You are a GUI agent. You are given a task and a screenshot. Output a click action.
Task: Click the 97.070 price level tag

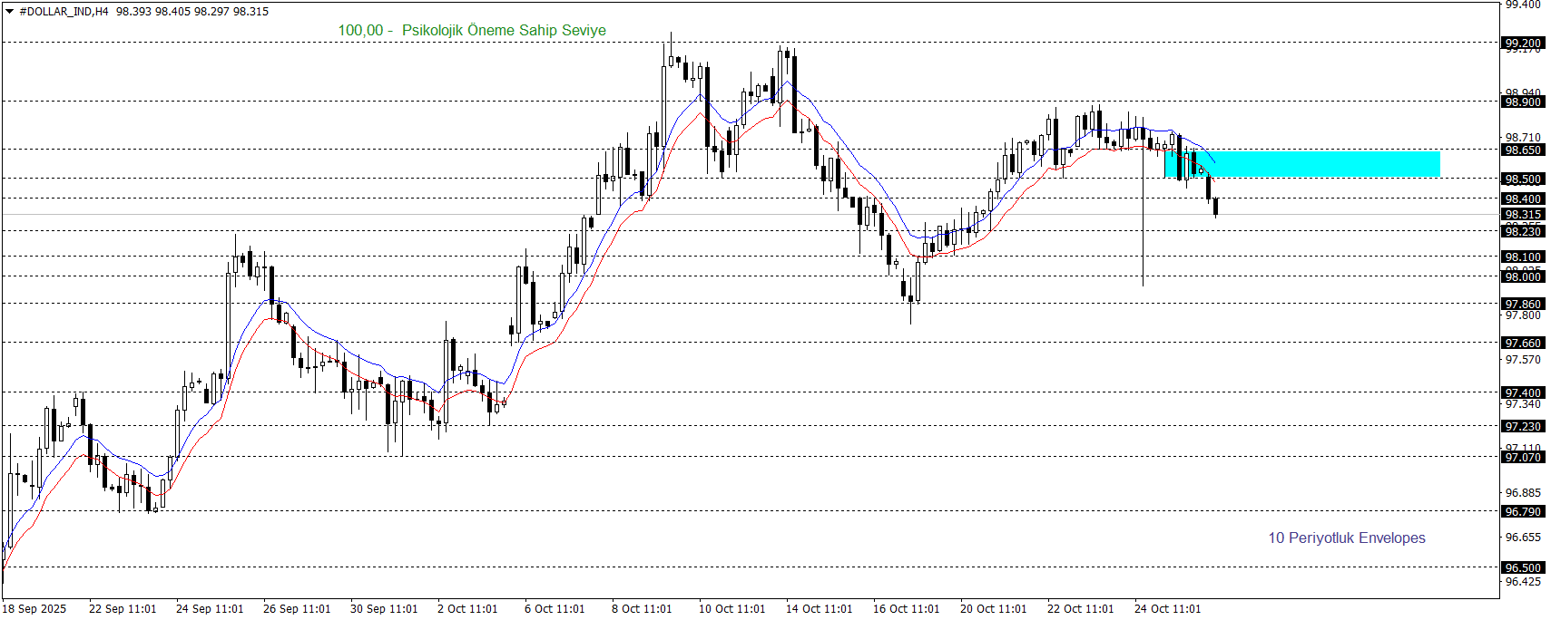tap(1523, 457)
